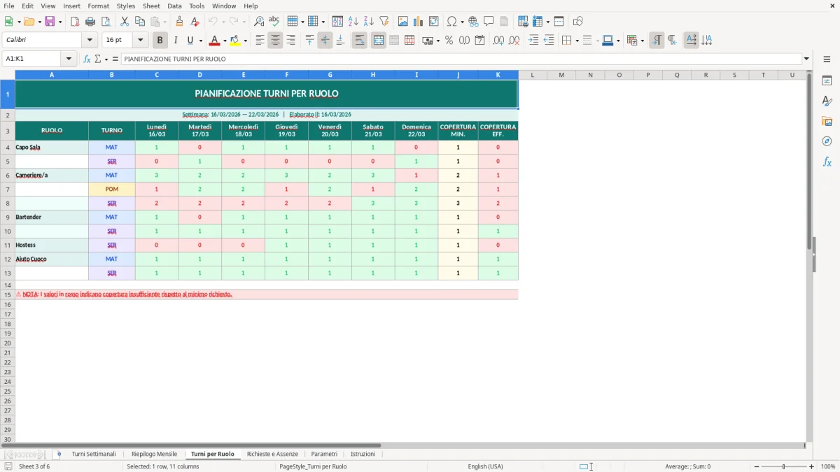Run the Spelling check

pyautogui.click(x=274, y=22)
